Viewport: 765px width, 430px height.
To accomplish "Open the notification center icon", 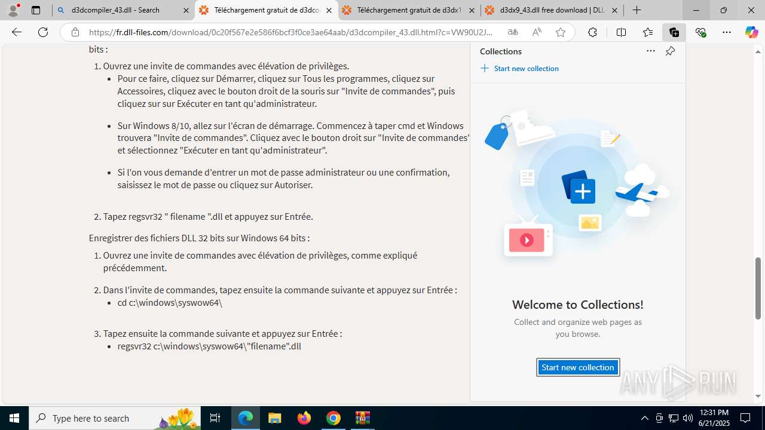I will coord(745,418).
